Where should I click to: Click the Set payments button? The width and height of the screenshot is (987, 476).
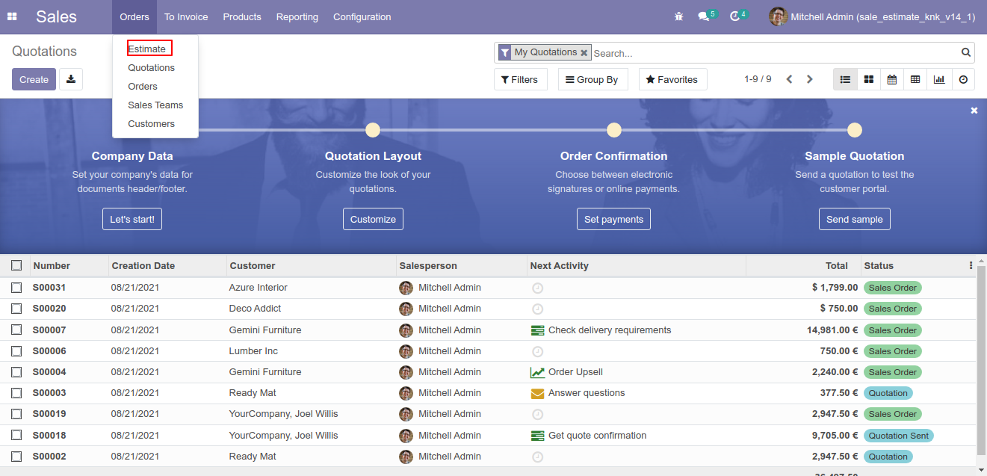pyautogui.click(x=614, y=219)
